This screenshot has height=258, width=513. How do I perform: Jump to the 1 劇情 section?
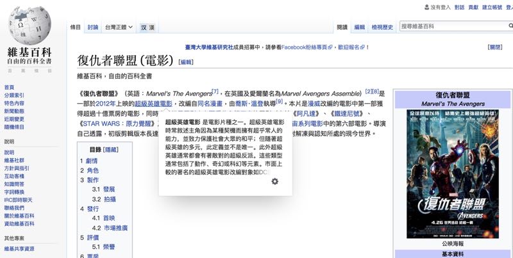[88, 161]
